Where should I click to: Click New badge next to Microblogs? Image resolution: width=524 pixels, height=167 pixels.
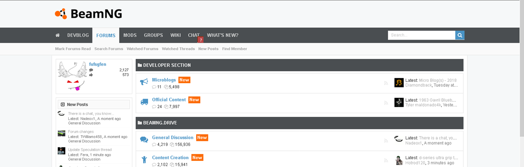coord(184,80)
